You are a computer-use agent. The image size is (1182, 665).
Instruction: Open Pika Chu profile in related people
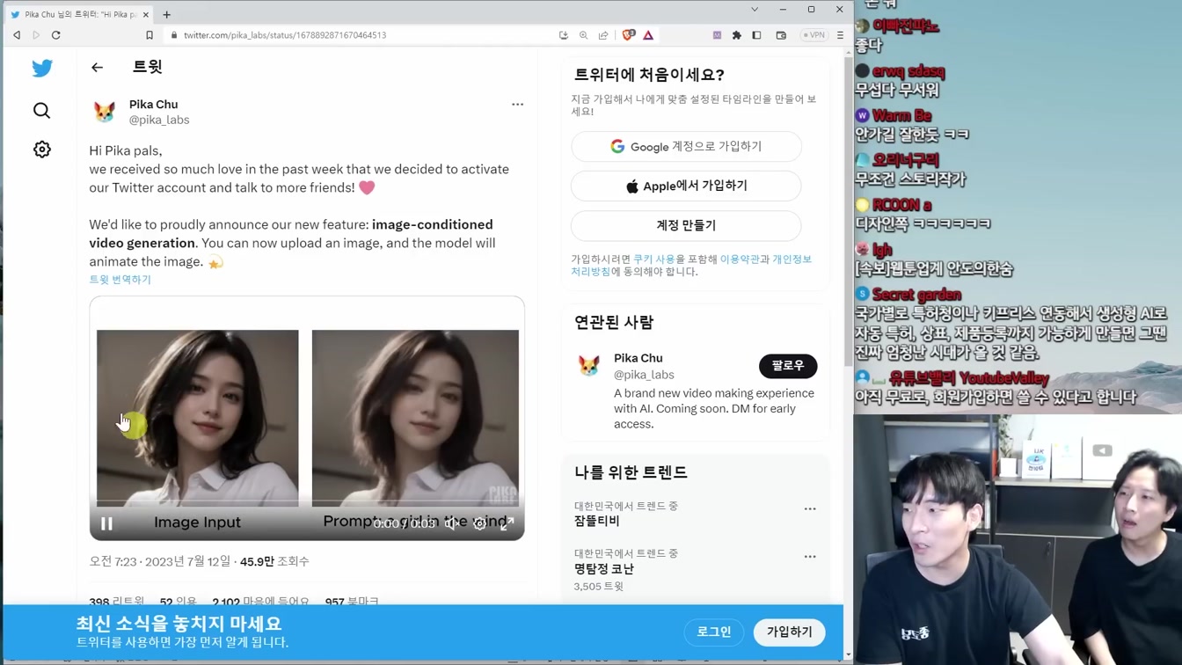click(x=638, y=358)
